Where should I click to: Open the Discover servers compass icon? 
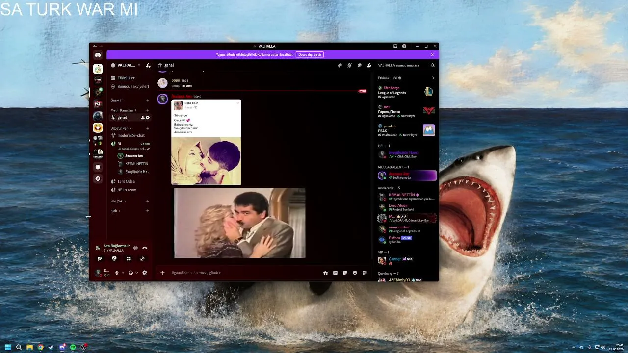98,179
